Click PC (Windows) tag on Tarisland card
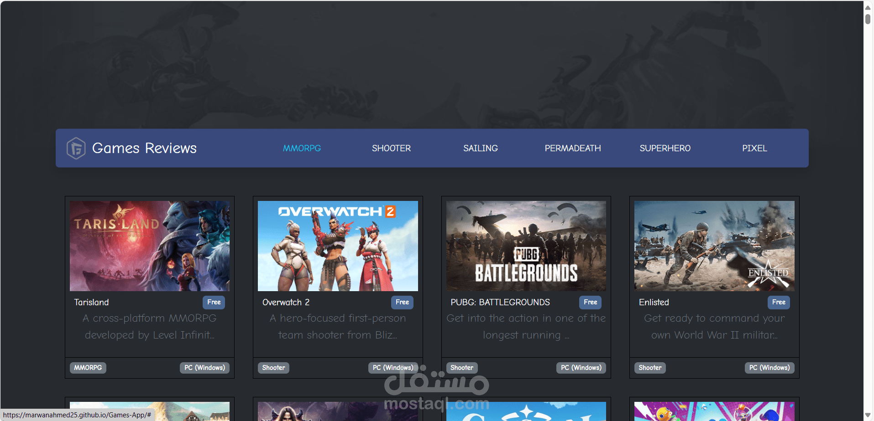This screenshot has height=421, width=874. (x=204, y=368)
